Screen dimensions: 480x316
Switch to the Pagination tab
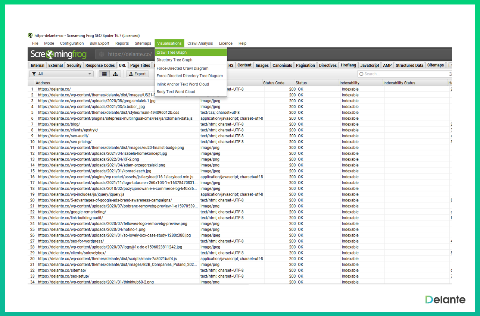click(x=305, y=65)
